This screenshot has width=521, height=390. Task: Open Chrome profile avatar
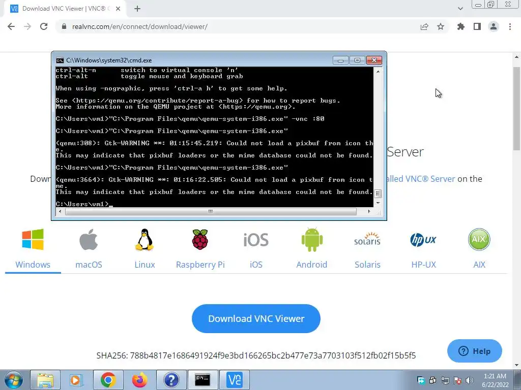tap(494, 26)
